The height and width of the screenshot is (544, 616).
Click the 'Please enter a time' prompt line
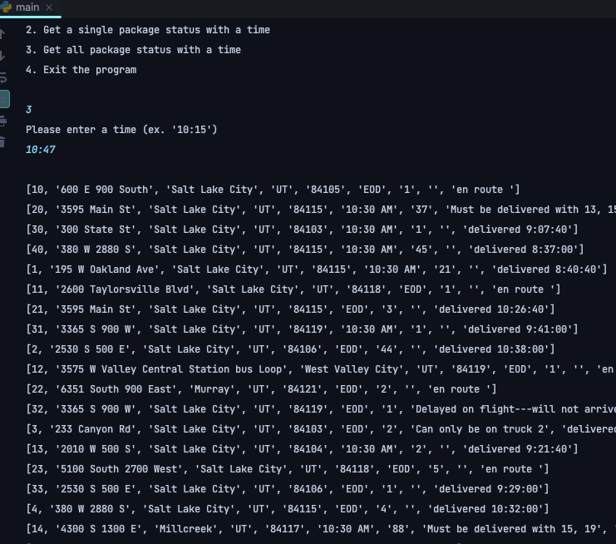pos(121,130)
